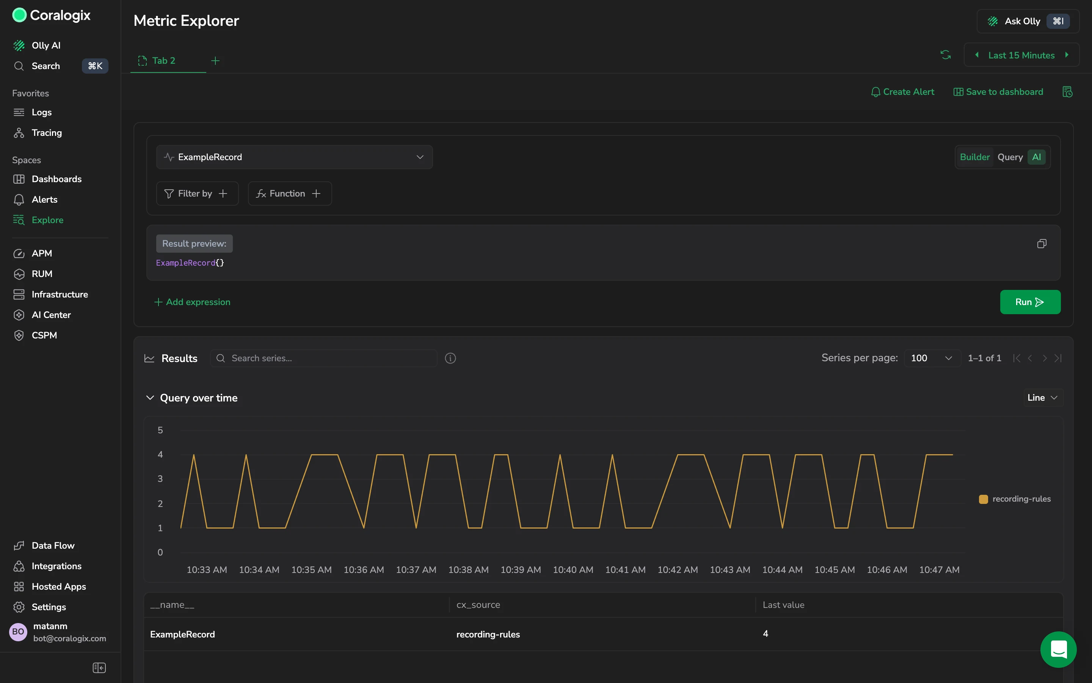Click Create Alert
1092x683 pixels.
pyautogui.click(x=902, y=92)
